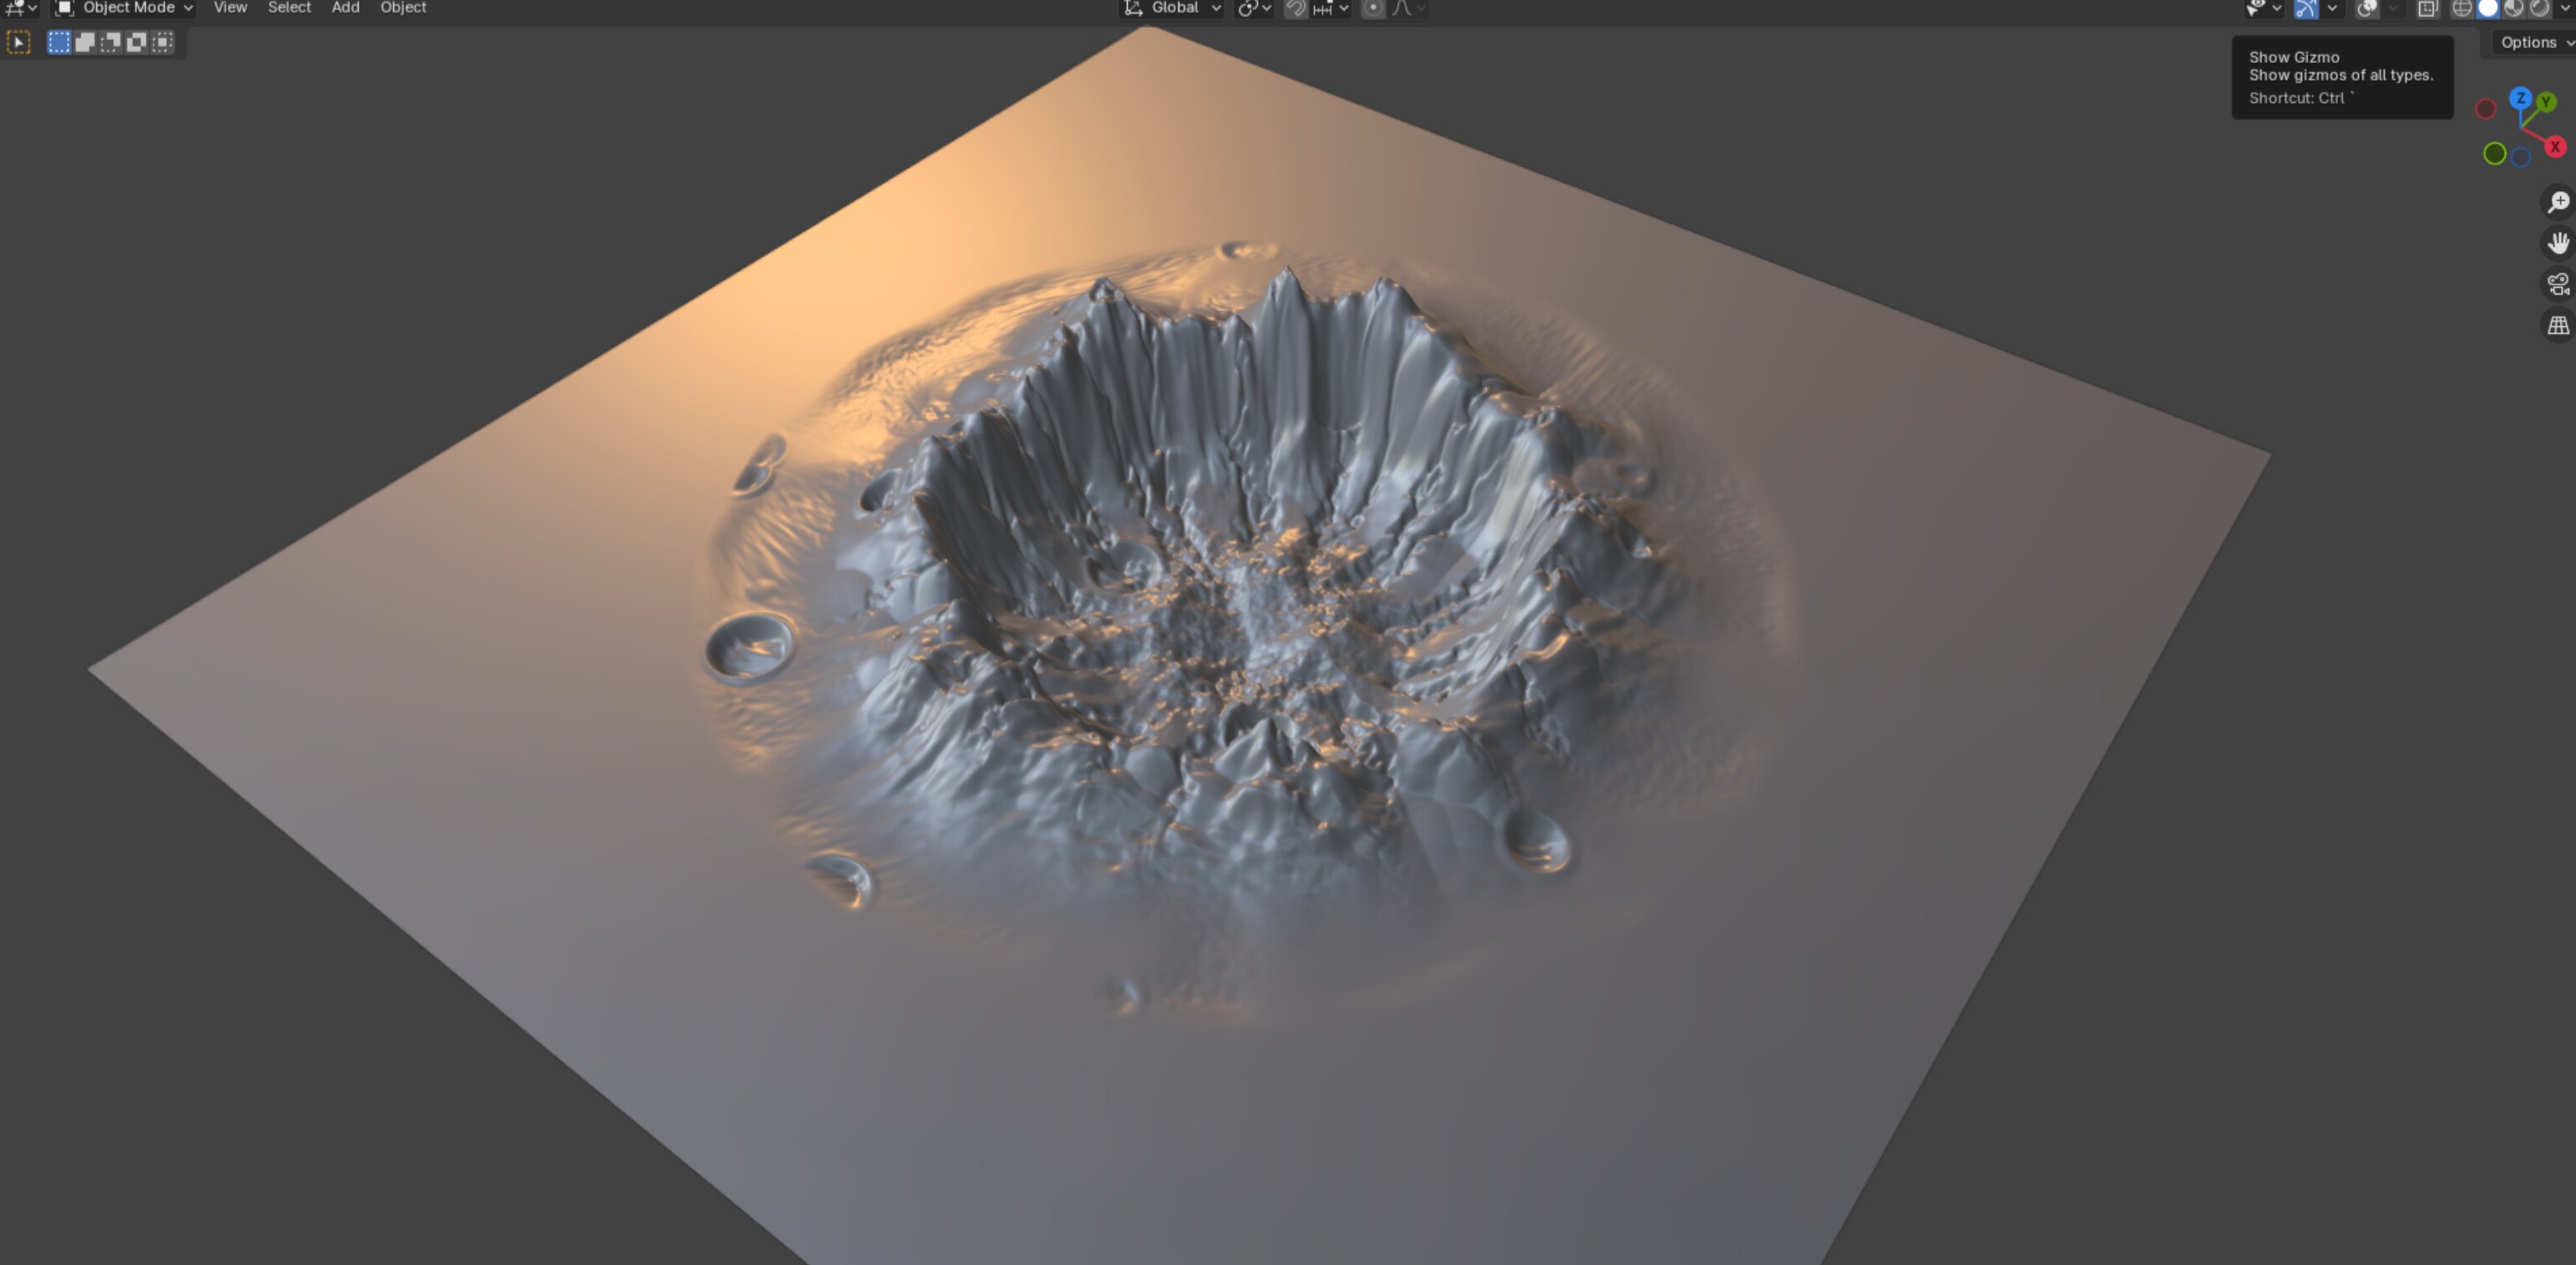
Task: Click the zoom view magnifier icon
Action: [2558, 203]
